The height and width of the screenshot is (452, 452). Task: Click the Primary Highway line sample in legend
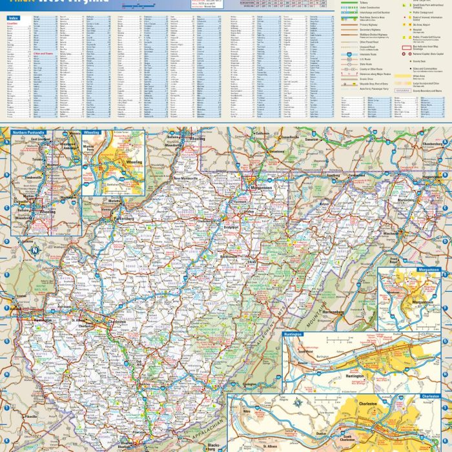tap(349, 25)
